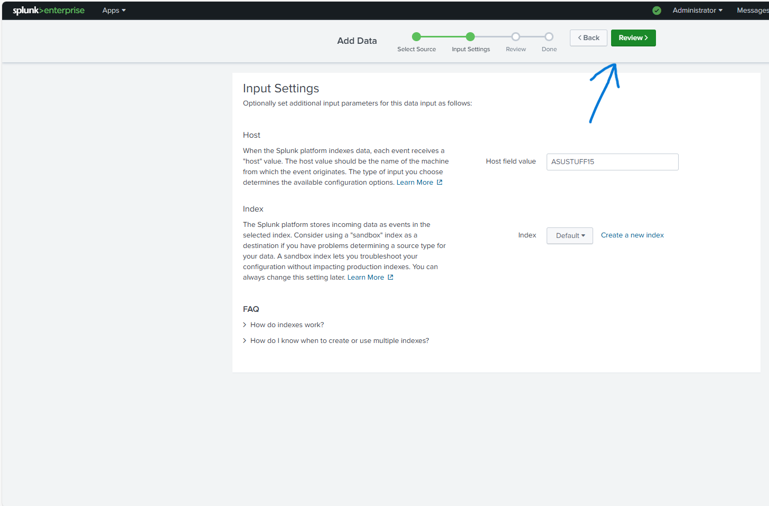Expand the multiple indexes FAQ question
The height and width of the screenshot is (506, 769).
[x=340, y=340]
